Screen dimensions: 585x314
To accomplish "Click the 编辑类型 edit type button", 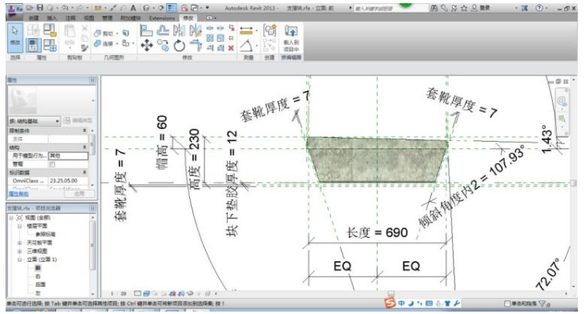I will click(79, 121).
